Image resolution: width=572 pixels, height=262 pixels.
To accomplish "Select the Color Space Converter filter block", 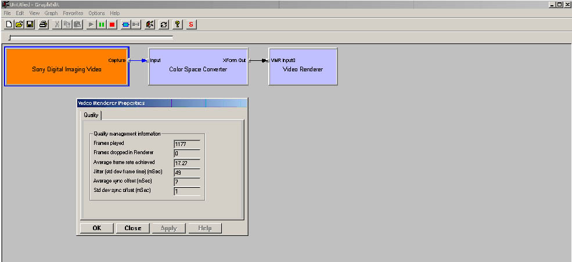I will pyautogui.click(x=197, y=69).
